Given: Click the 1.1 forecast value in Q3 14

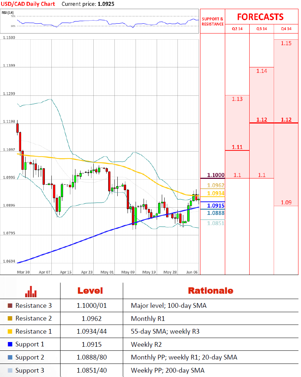Looking at the screenshot, I should click(262, 175).
